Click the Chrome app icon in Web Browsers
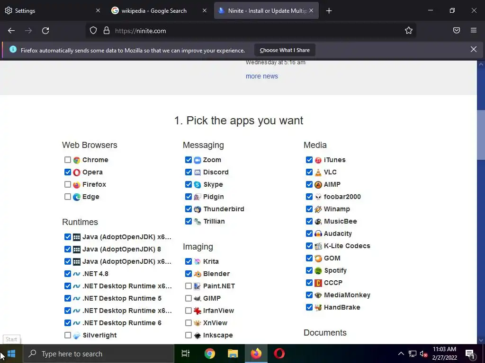The image size is (485, 363). 77,160
